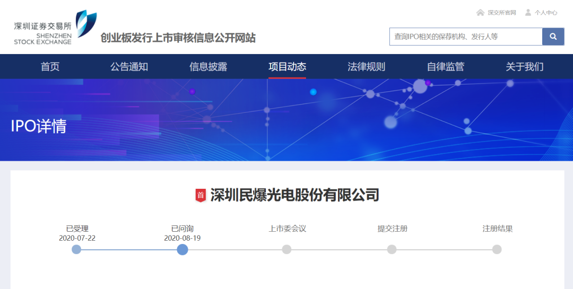573x289 pixels.
Task: Focus the IPO search input field
Action: click(466, 37)
